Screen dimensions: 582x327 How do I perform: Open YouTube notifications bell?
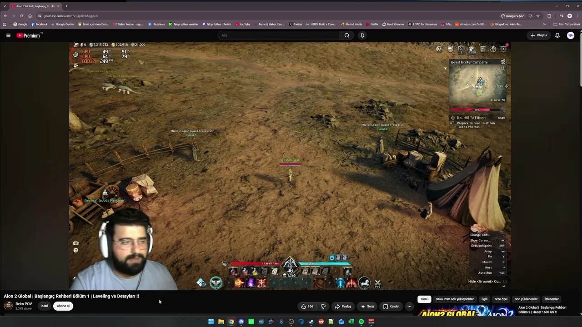tap(557, 35)
